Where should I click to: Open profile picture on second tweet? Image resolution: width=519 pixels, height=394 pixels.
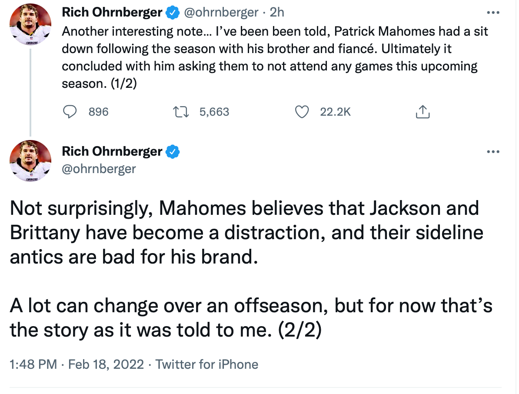(30, 161)
